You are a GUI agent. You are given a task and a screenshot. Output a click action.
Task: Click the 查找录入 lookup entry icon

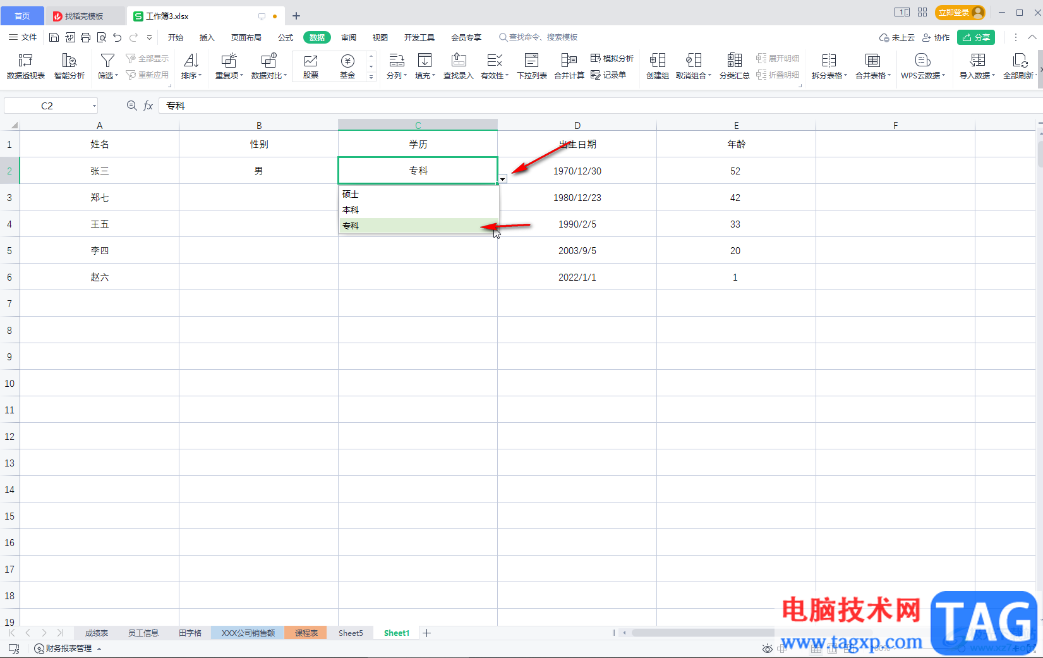point(459,66)
